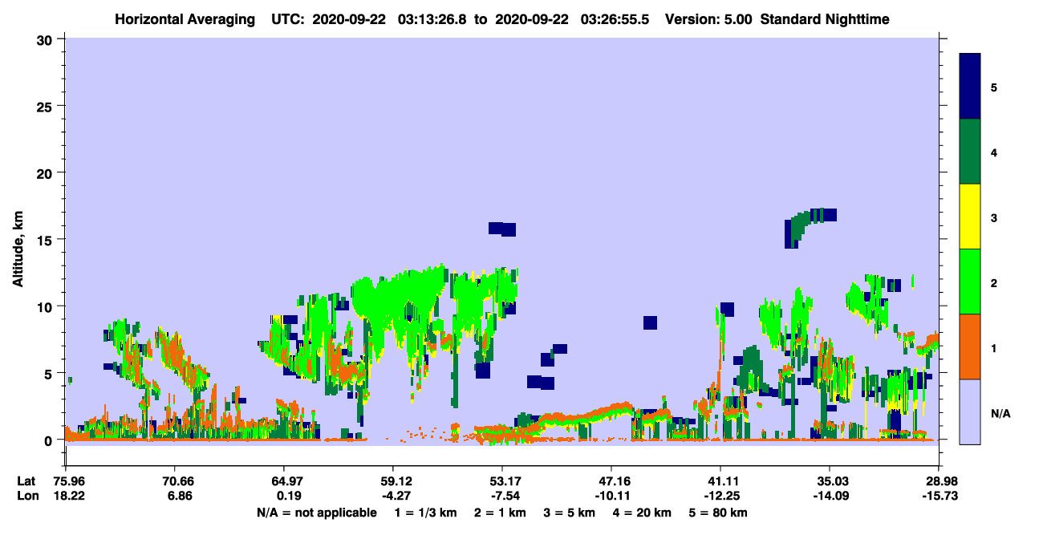The image size is (1043, 535).
Task: Click colorbar label '3'
Action: (x=994, y=218)
